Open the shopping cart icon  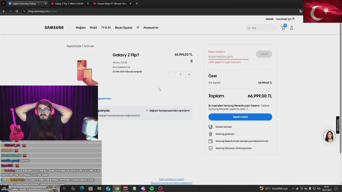click(283, 28)
